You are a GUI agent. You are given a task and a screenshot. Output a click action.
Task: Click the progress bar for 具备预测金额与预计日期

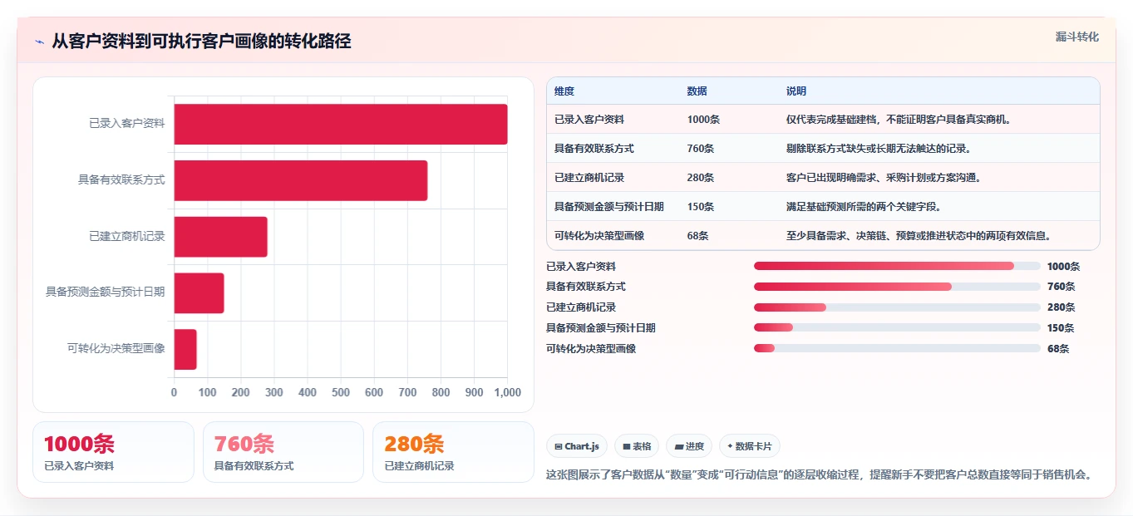tap(897, 328)
